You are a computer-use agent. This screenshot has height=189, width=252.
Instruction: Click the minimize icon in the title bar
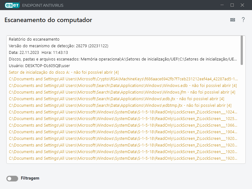click(222, 5)
